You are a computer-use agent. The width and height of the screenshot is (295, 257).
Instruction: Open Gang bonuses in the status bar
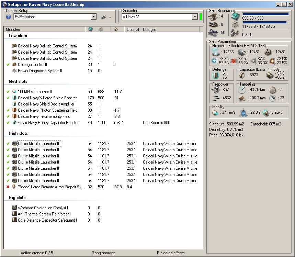click(x=103, y=253)
